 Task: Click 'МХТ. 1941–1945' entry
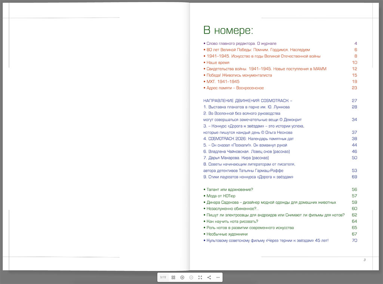pos(223,82)
